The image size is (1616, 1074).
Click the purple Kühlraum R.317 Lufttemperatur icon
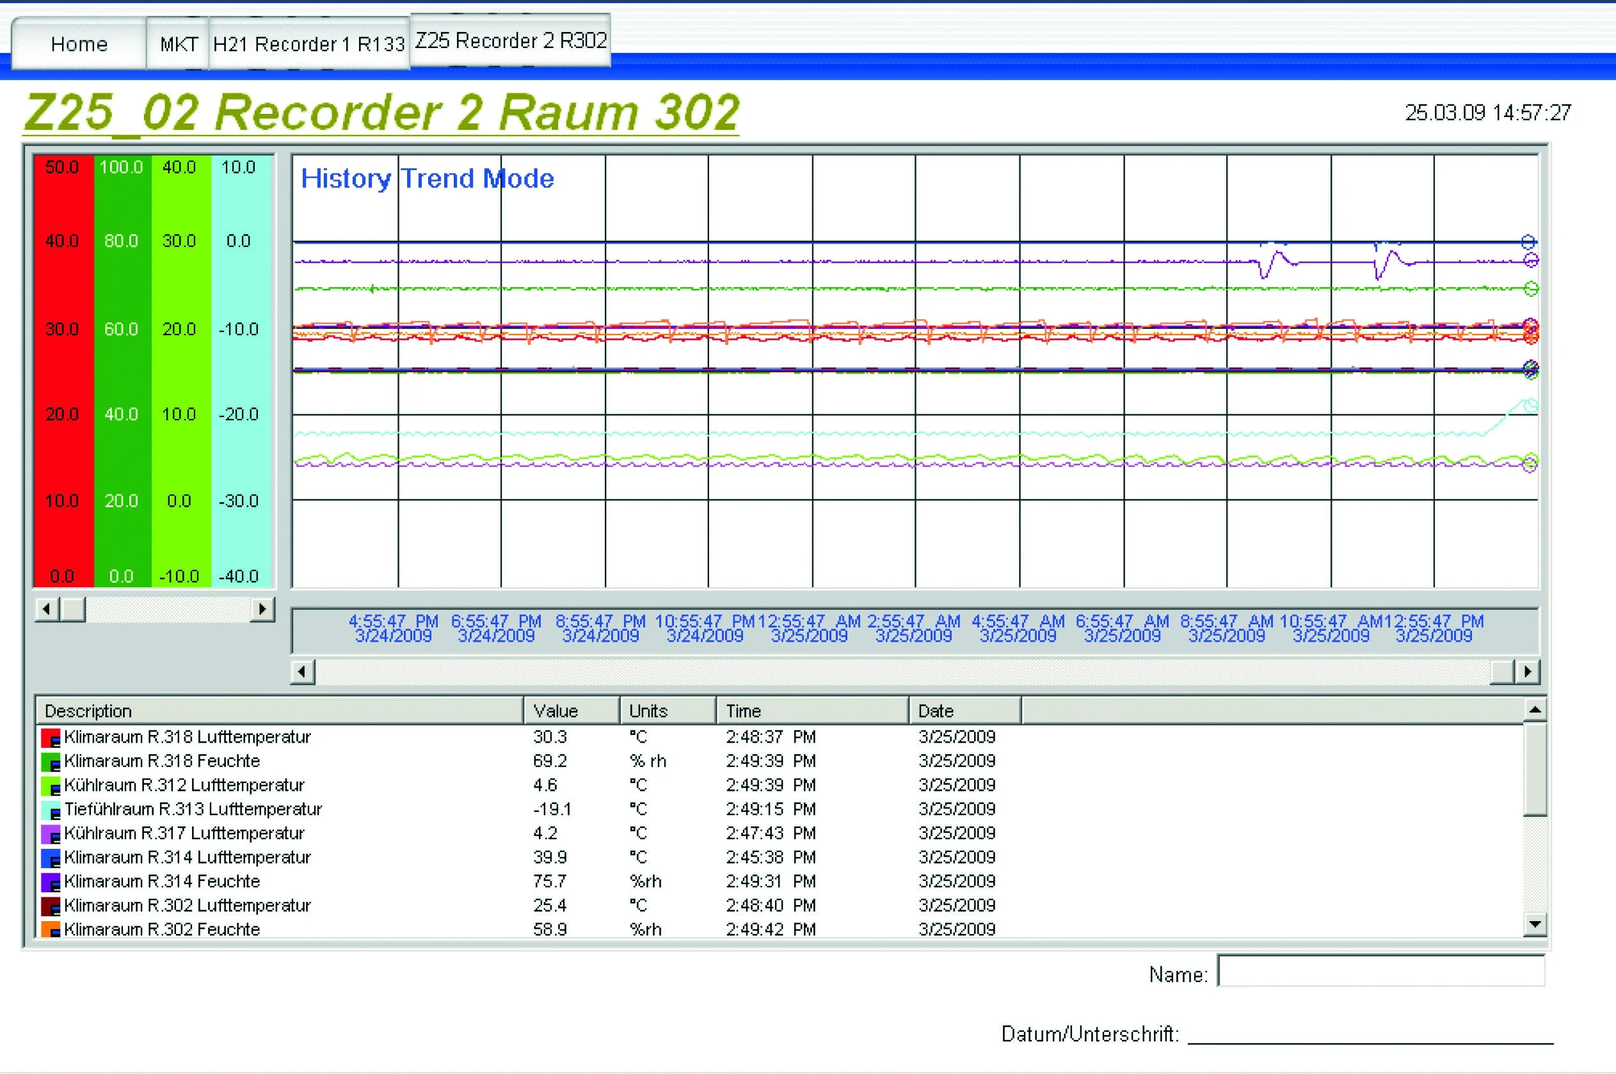pyautogui.click(x=51, y=833)
